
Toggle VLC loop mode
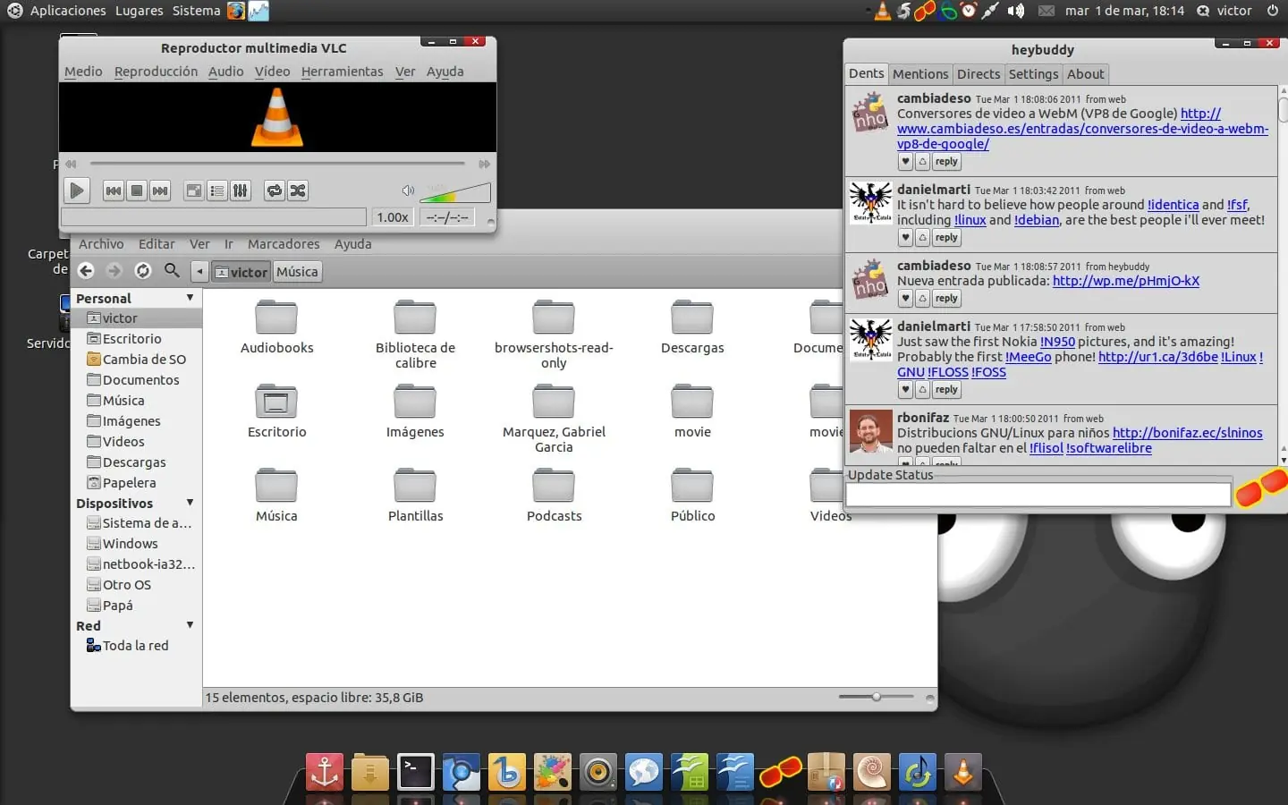pyautogui.click(x=275, y=191)
